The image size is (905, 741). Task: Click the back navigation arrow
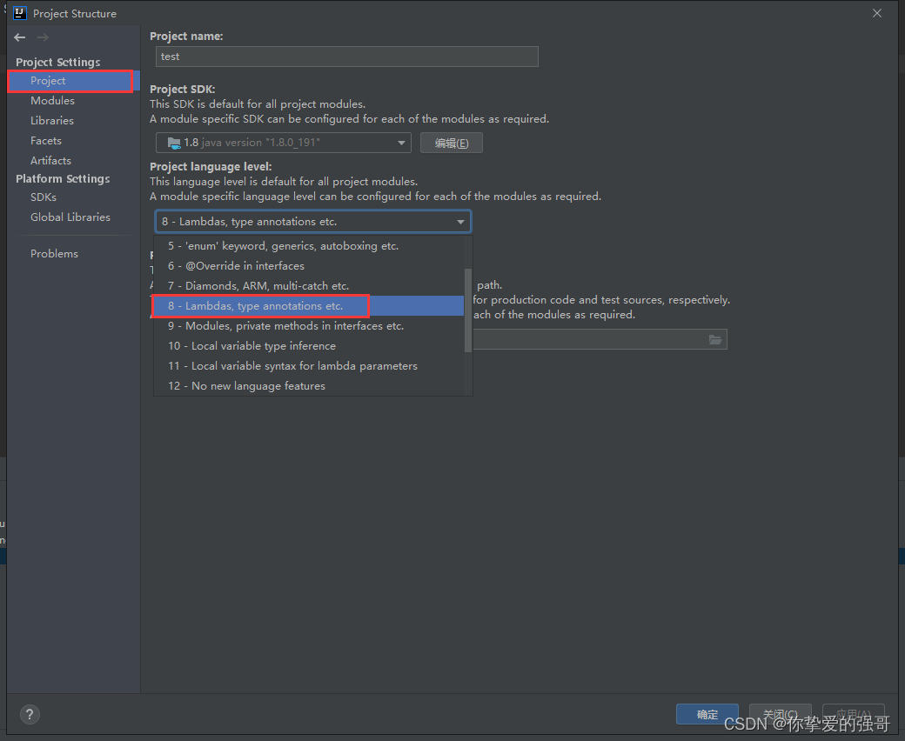pyautogui.click(x=20, y=37)
